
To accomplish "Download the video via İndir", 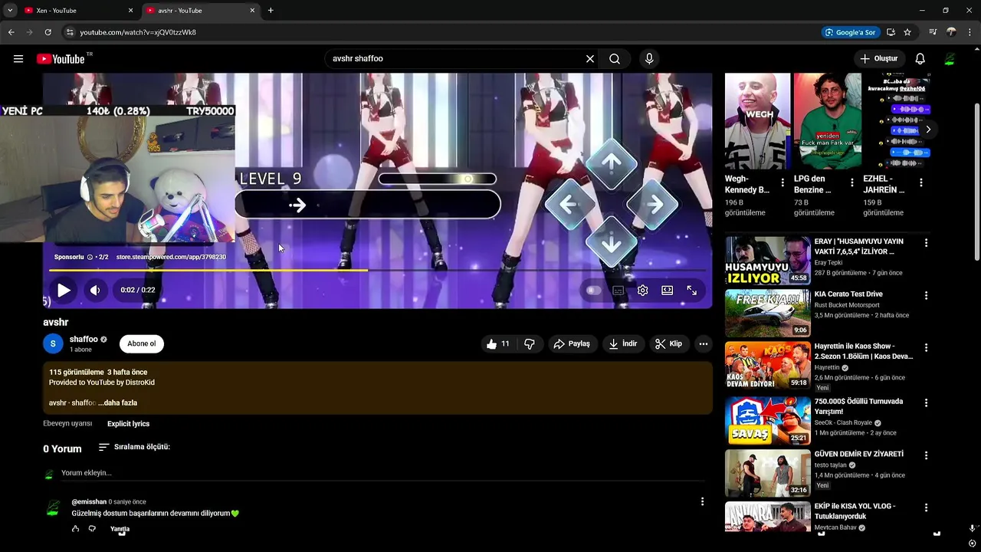I will (622, 344).
